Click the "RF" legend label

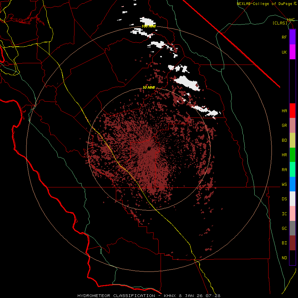tap(284, 37)
